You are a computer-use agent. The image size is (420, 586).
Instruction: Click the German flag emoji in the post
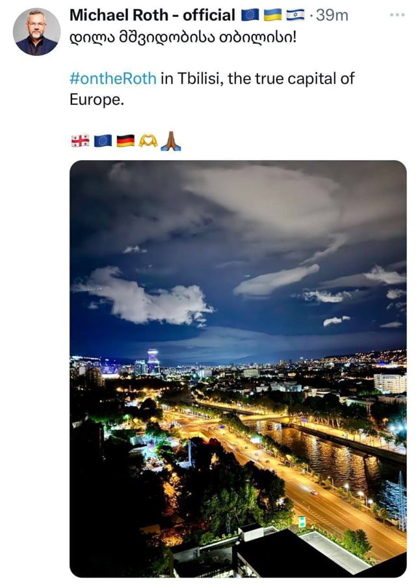125,141
